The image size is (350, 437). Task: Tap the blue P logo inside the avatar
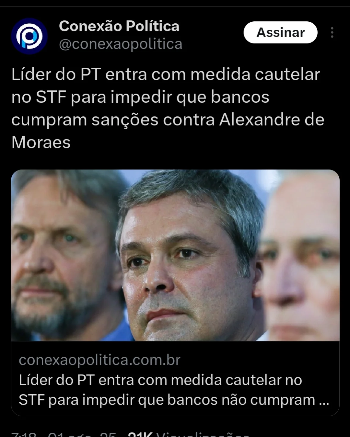pos(29,36)
